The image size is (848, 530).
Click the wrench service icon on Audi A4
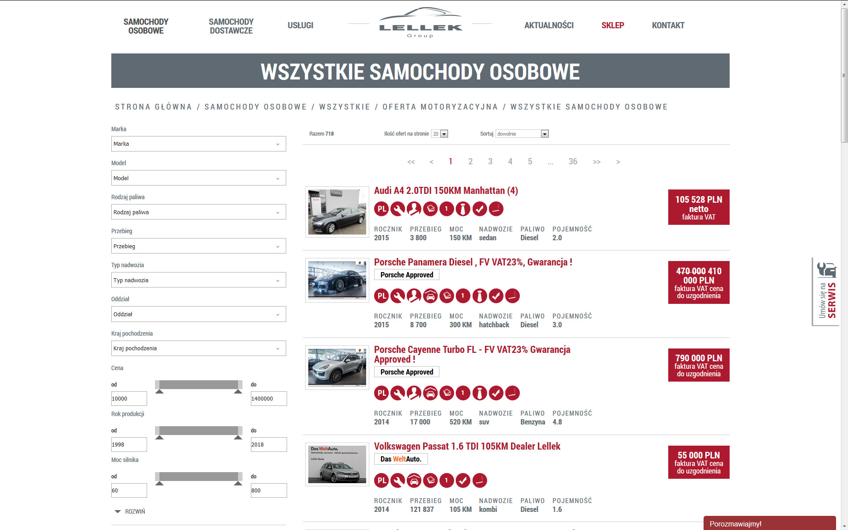397,209
